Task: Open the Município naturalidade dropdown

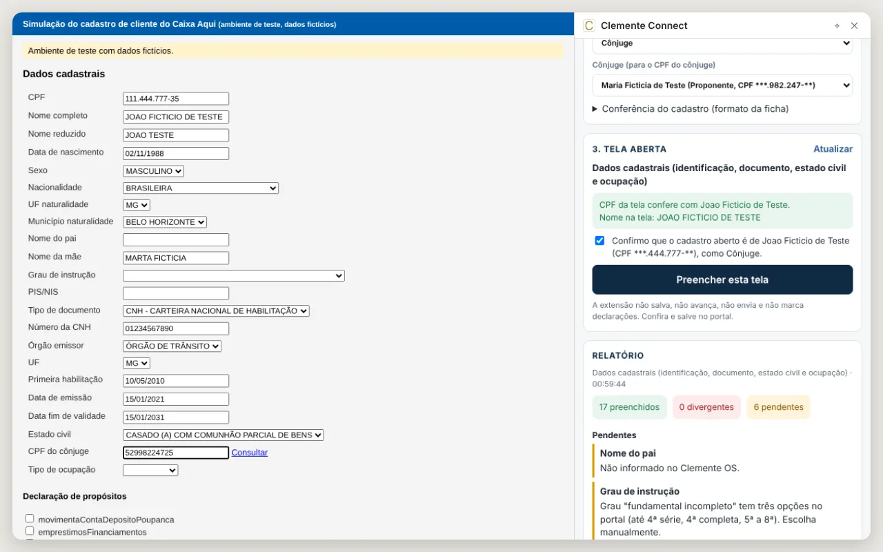Action: (165, 222)
